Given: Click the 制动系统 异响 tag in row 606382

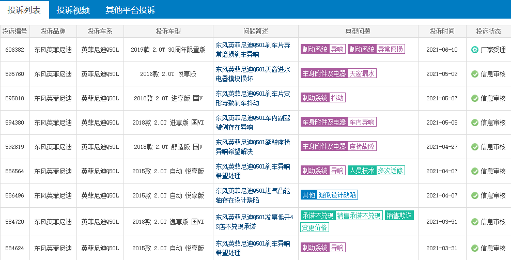Looking at the screenshot, I should (x=323, y=49).
